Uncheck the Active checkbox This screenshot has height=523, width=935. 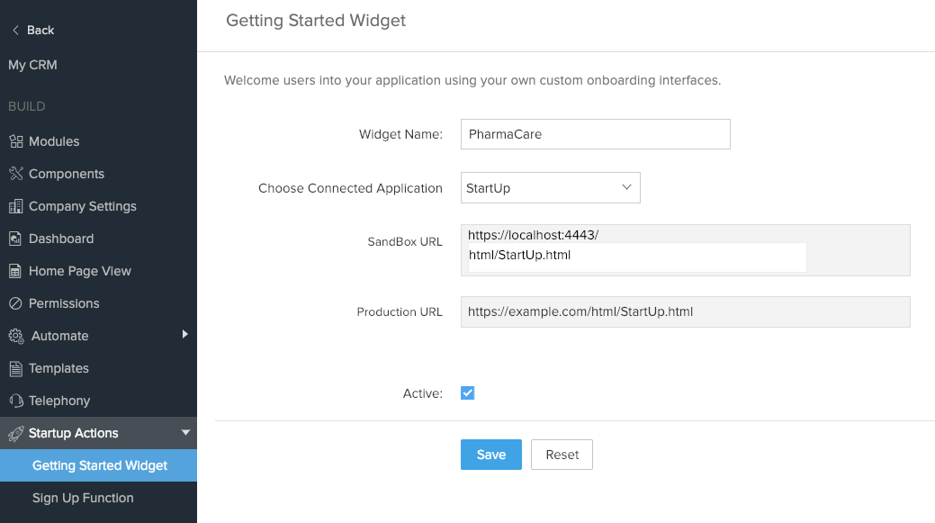pyautogui.click(x=468, y=392)
